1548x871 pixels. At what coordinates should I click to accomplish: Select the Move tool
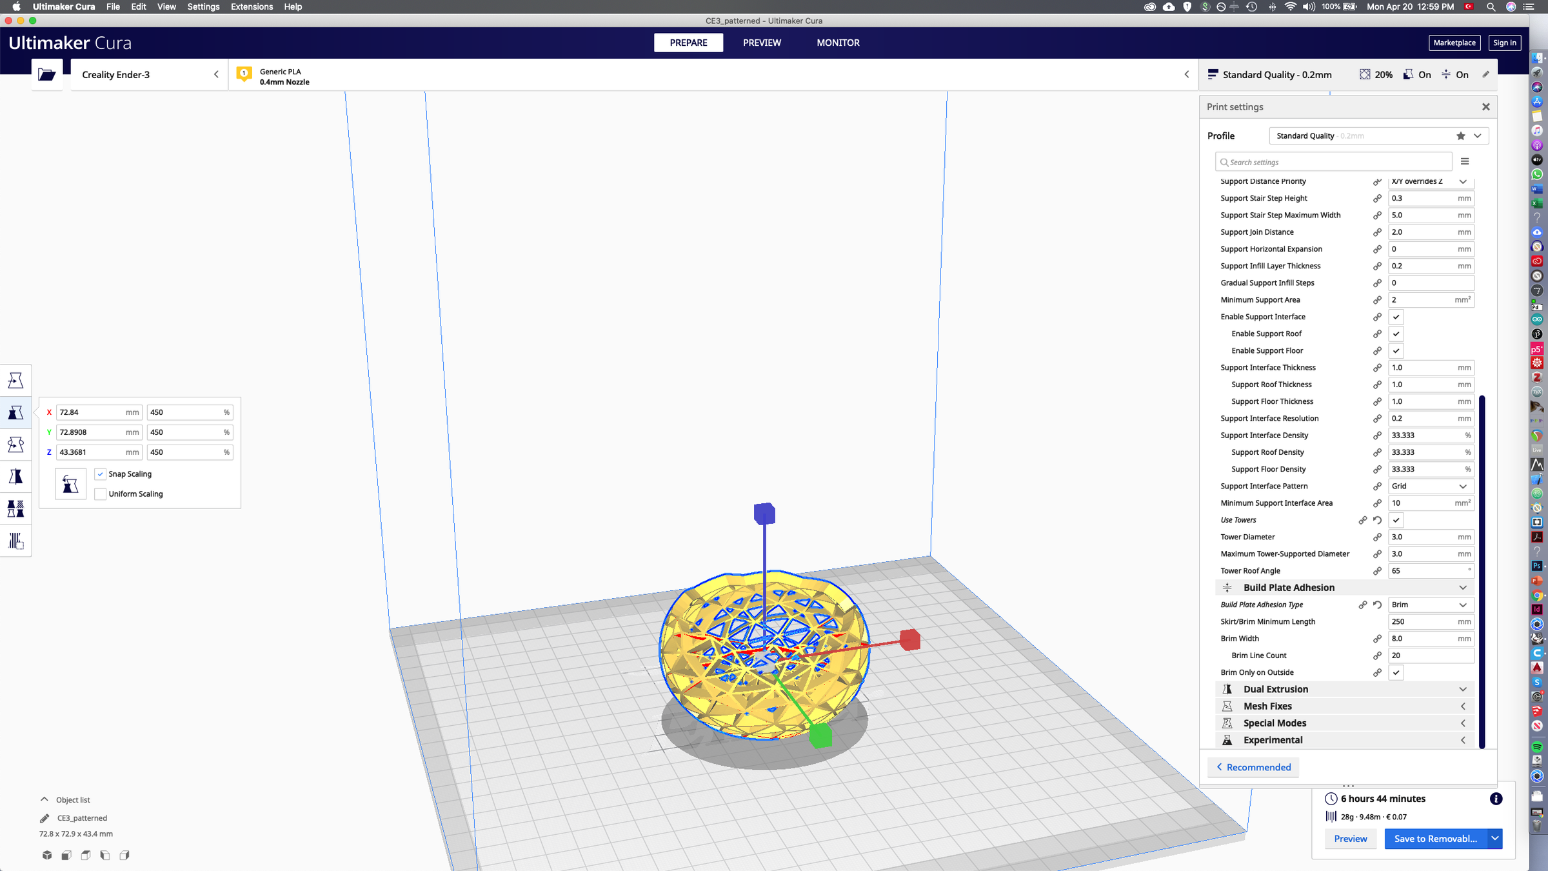[x=15, y=379]
